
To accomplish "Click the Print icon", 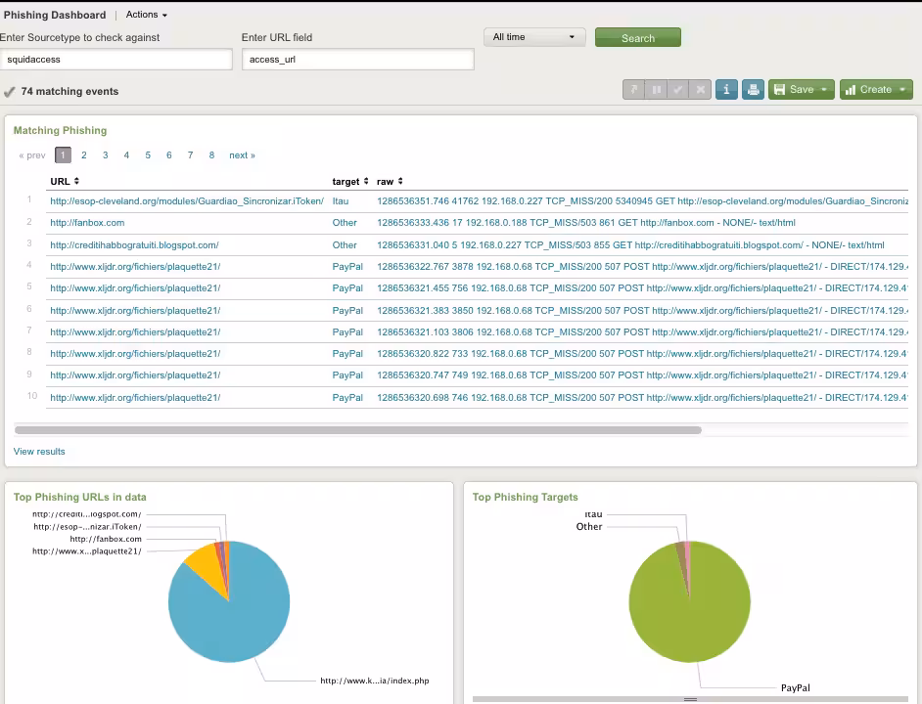I will click(753, 89).
